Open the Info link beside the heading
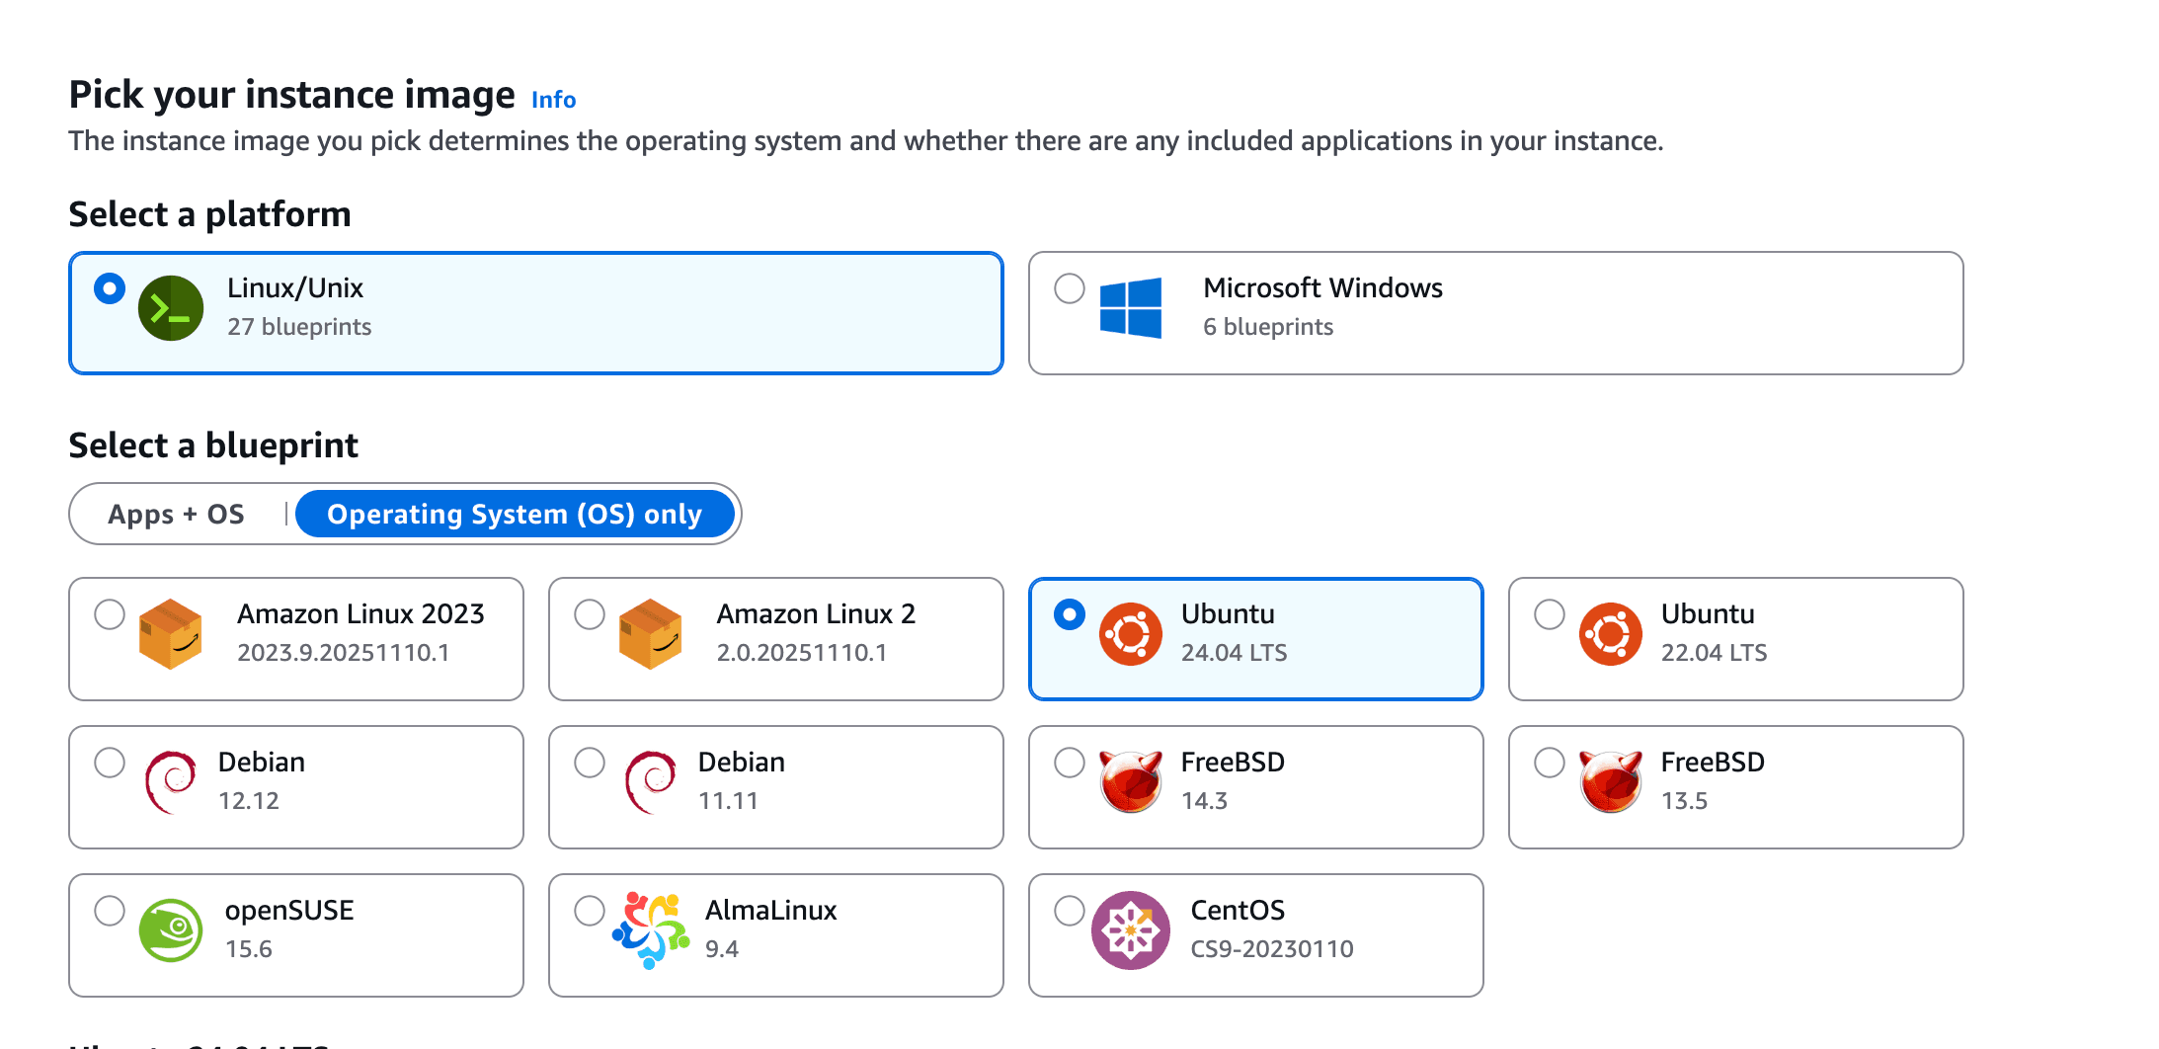Screen dimensions: 2159x1049 552,99
